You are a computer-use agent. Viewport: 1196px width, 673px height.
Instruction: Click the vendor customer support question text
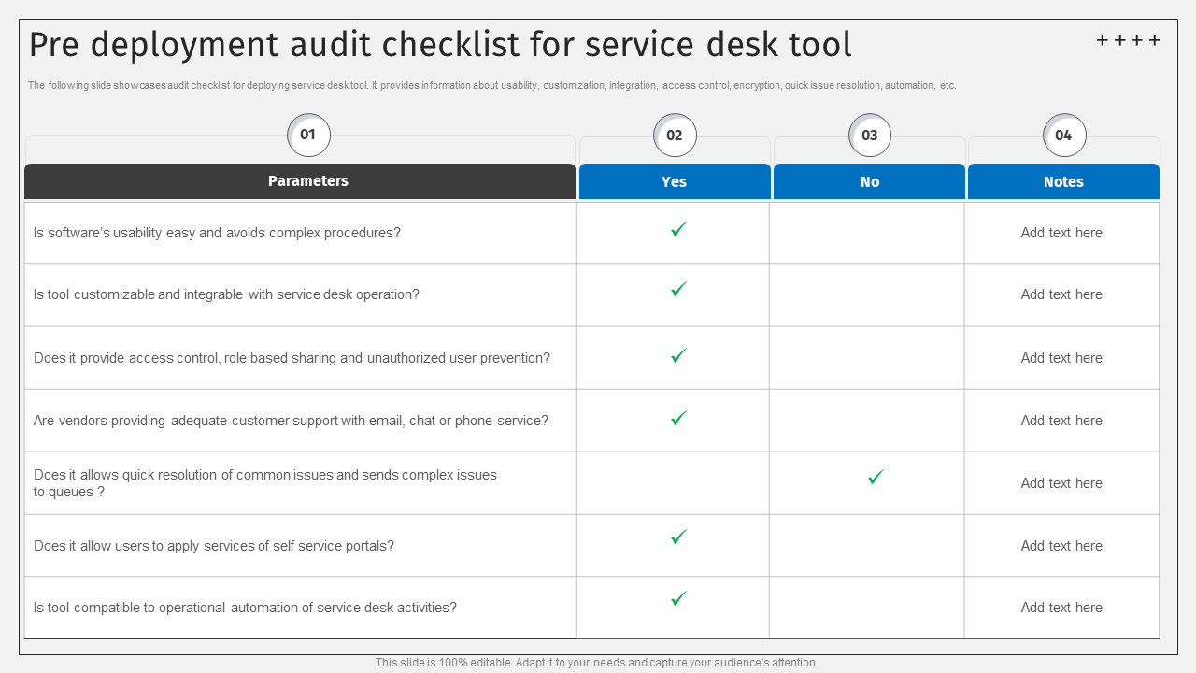pos(291,421)
